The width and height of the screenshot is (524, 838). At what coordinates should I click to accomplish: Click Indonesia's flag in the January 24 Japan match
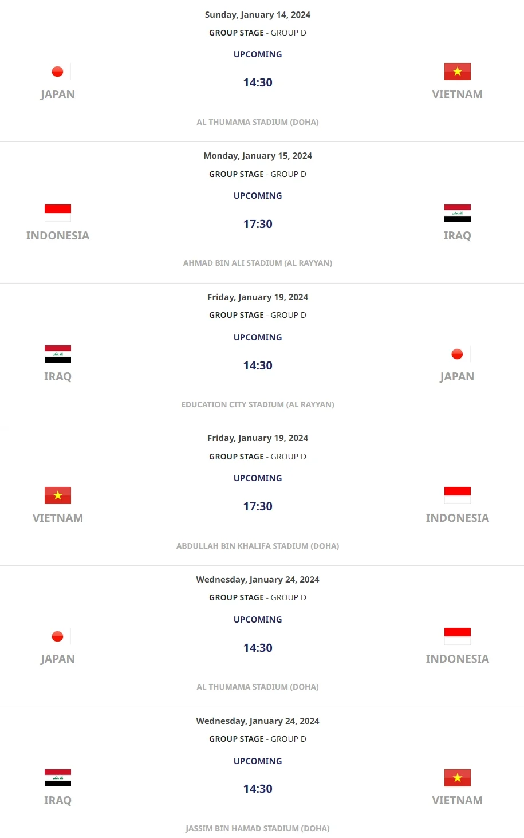(x=457, y=636)
